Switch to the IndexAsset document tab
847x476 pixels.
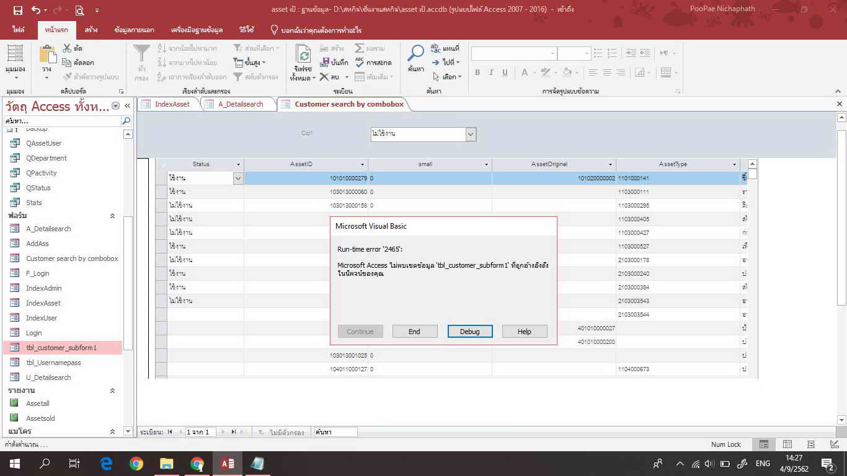click(x=172, y=104)
